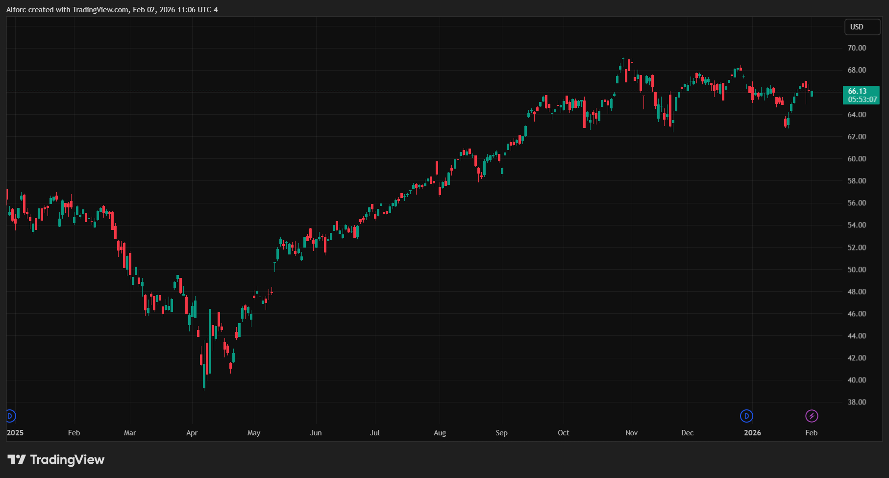Click the dividend D marker at left edge
Image resolution: width=889 pixels, height=478 pixels.
pos(10,416)
